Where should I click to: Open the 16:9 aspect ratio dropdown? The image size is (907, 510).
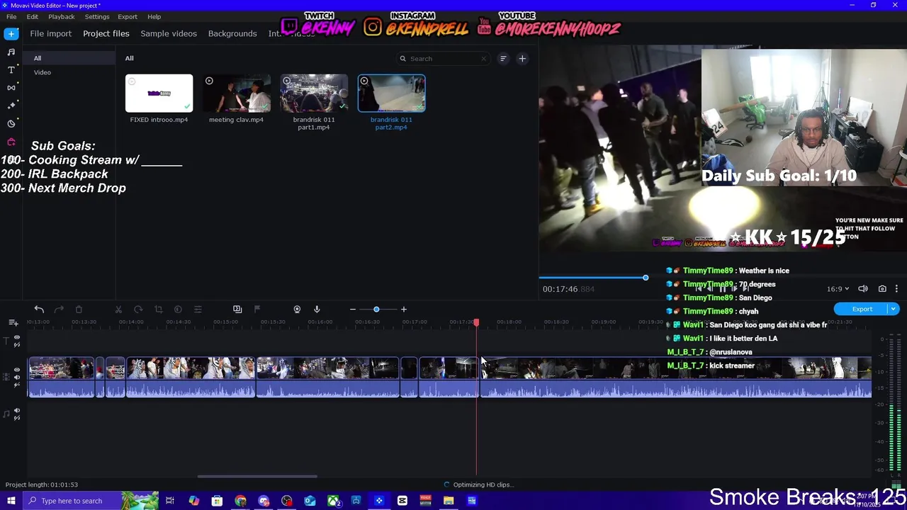click(838, 289)
